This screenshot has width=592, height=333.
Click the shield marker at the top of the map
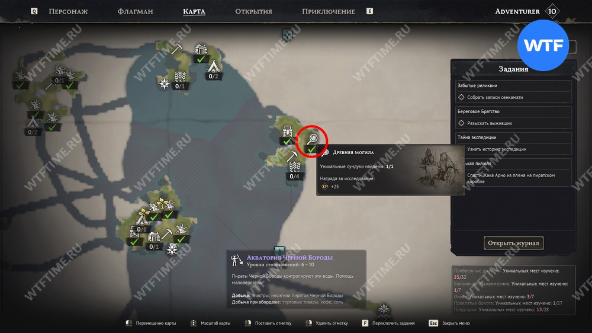point(287,36)
